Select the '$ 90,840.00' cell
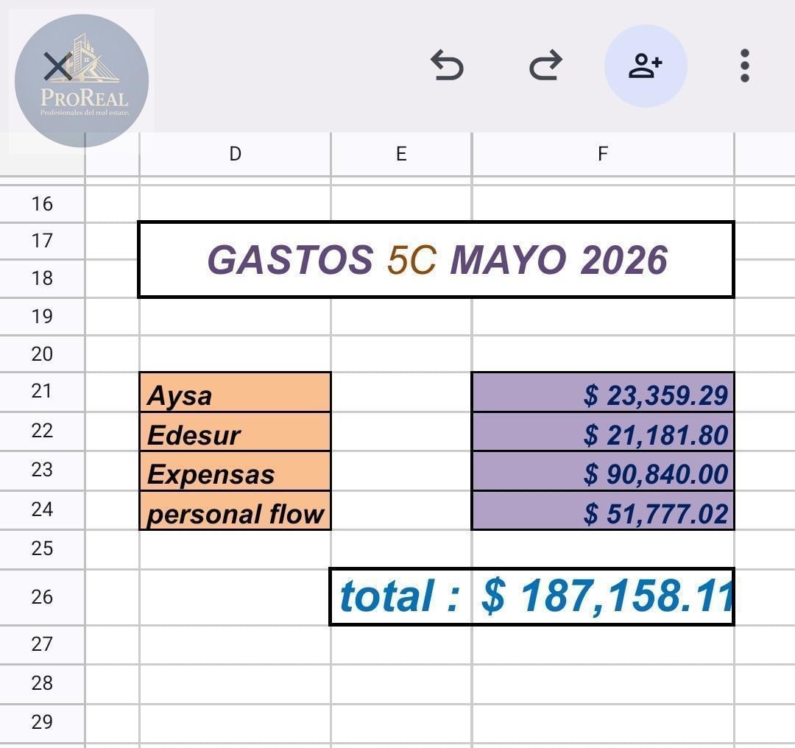The image size is (795, 748). click(603, 471)
